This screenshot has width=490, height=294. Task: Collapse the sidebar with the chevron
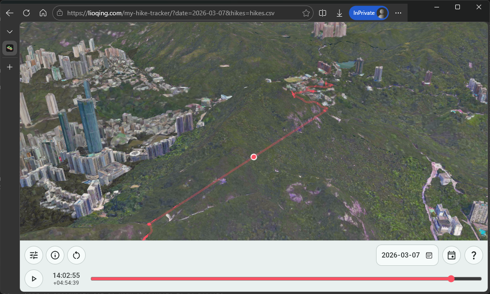[9, 31]
